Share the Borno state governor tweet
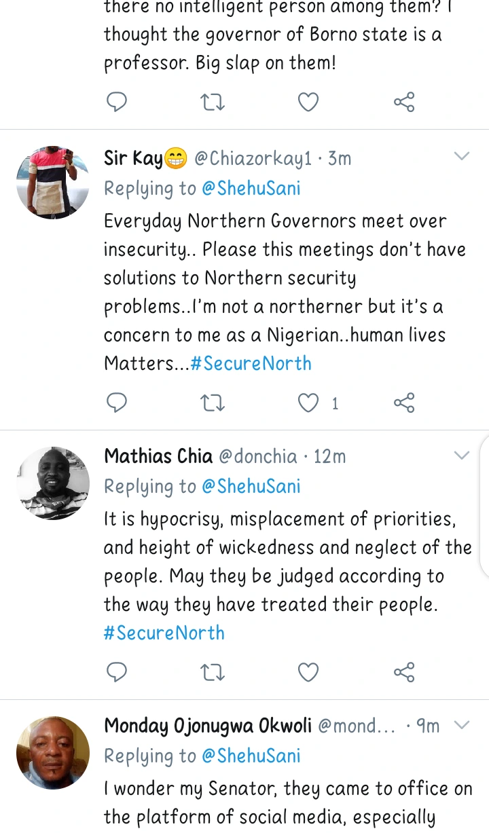Viewport: 489px width, 833px height. click(x=404, y=103)
